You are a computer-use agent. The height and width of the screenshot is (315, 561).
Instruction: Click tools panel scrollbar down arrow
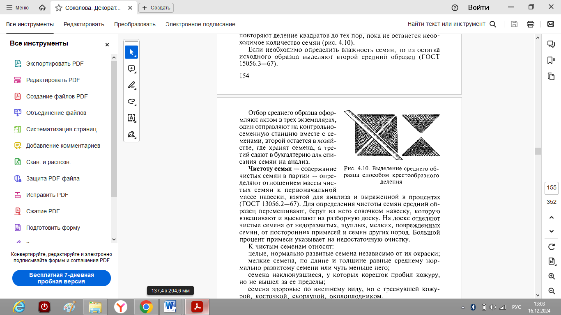click(114, 240)
